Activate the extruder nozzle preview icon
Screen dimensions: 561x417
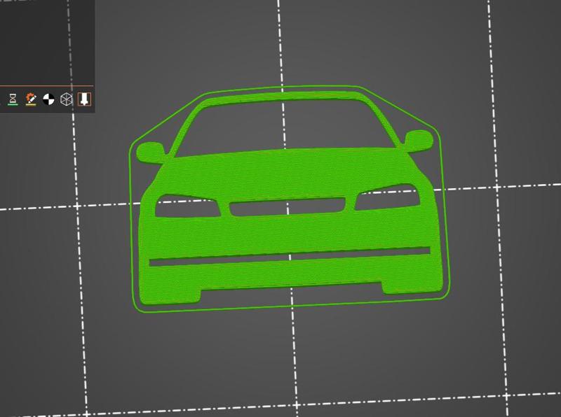pyautogui.click(x=83, y=99)
